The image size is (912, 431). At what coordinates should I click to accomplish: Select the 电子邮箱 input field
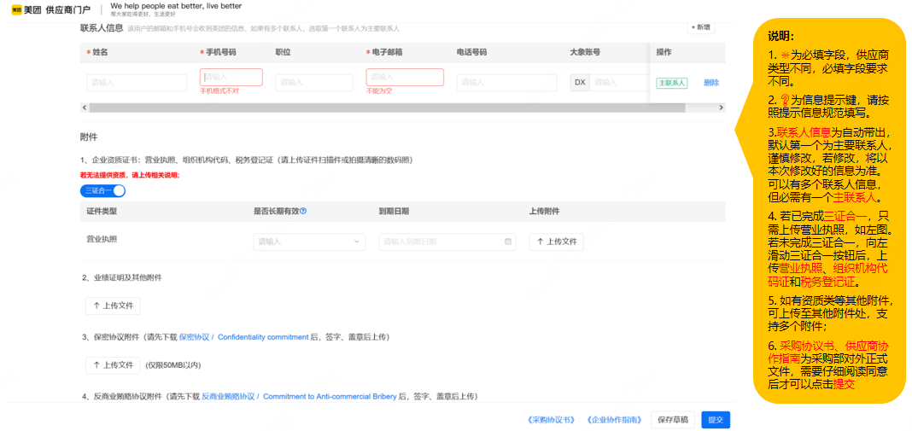coord(405,78)
